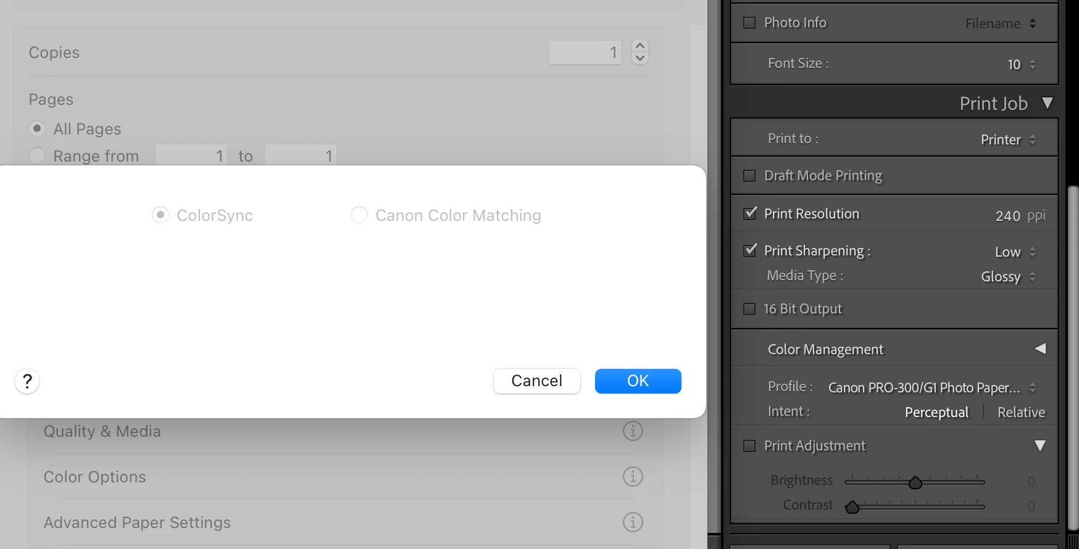The width and height of the screenshot is (1079, 549).
Task: Click the Cancel button in dialog
Action: tap(537, 381)
